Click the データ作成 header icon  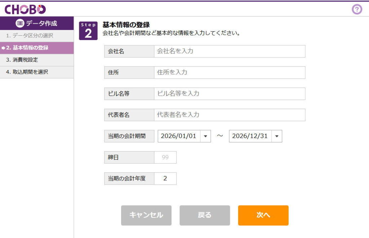(x=20, y=23)
